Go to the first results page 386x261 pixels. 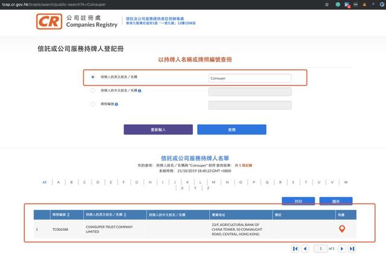(x=295, y=248)
